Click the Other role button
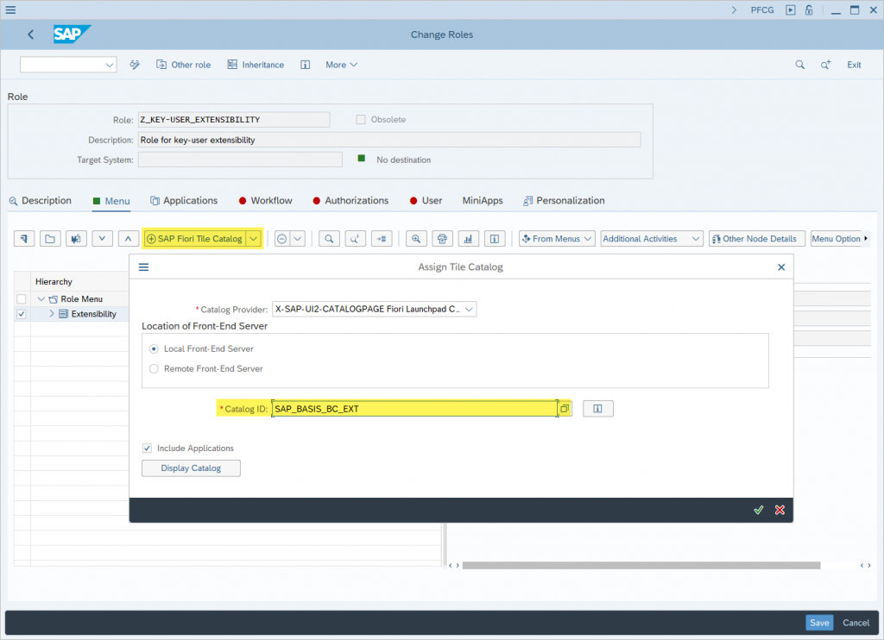 tap(183, 65)
